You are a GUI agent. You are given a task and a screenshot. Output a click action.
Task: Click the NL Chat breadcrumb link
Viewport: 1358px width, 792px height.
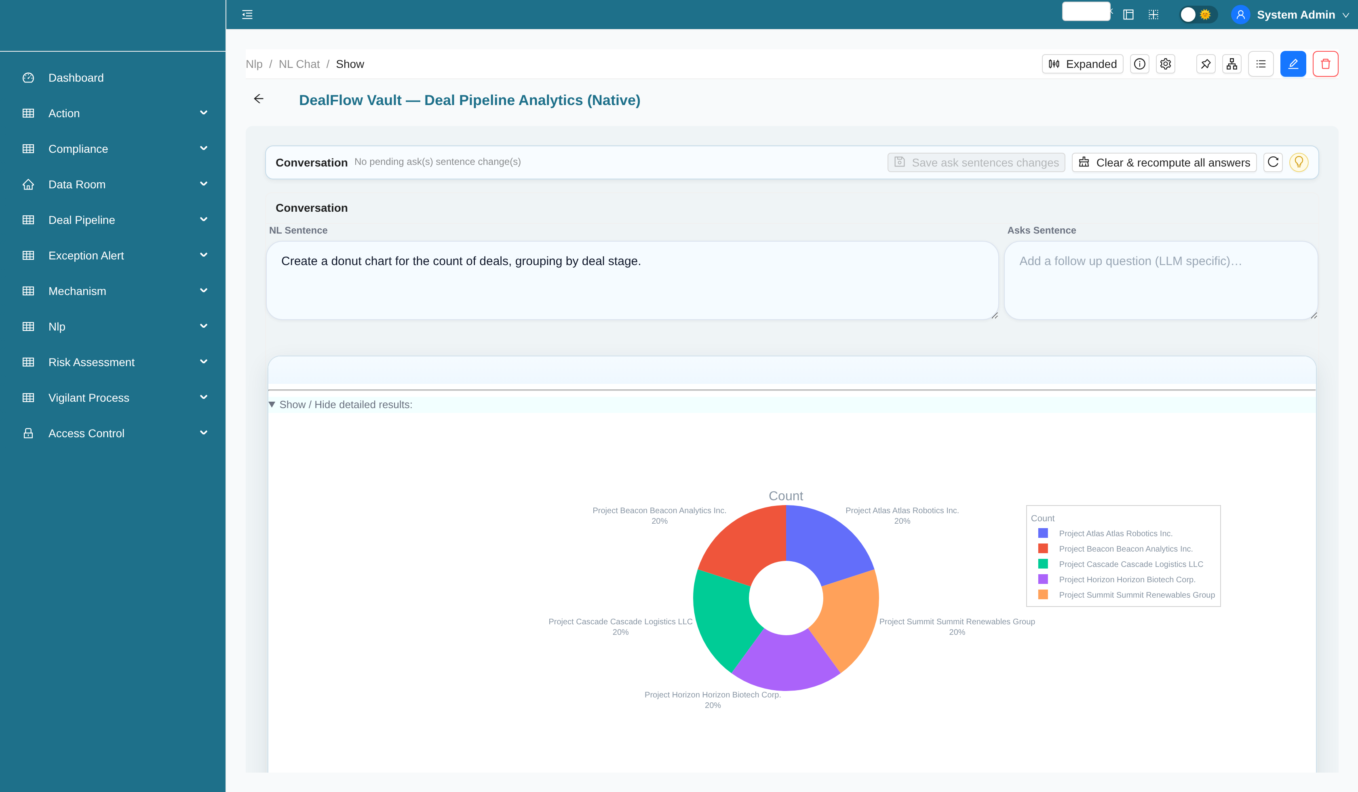[299, 64]
